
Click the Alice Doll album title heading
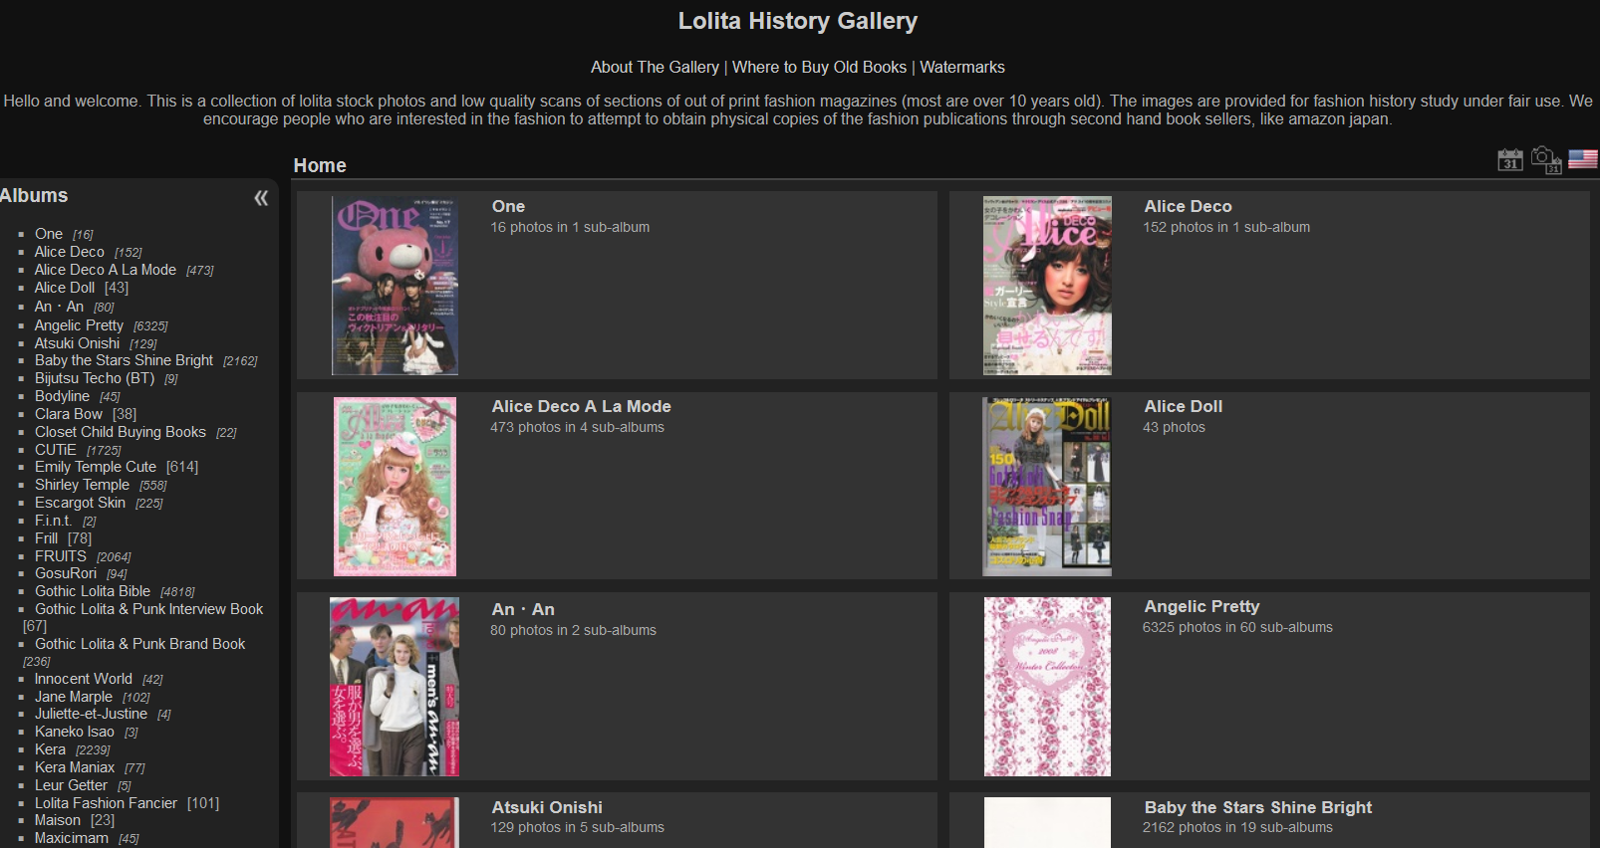tap(1183, 407)
